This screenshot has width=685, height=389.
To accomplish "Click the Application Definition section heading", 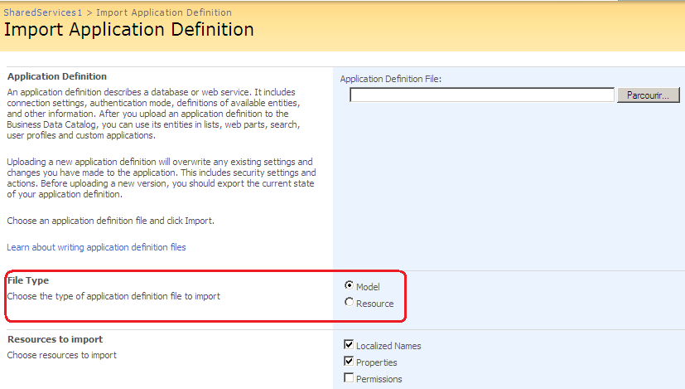I will click(57, 76).
